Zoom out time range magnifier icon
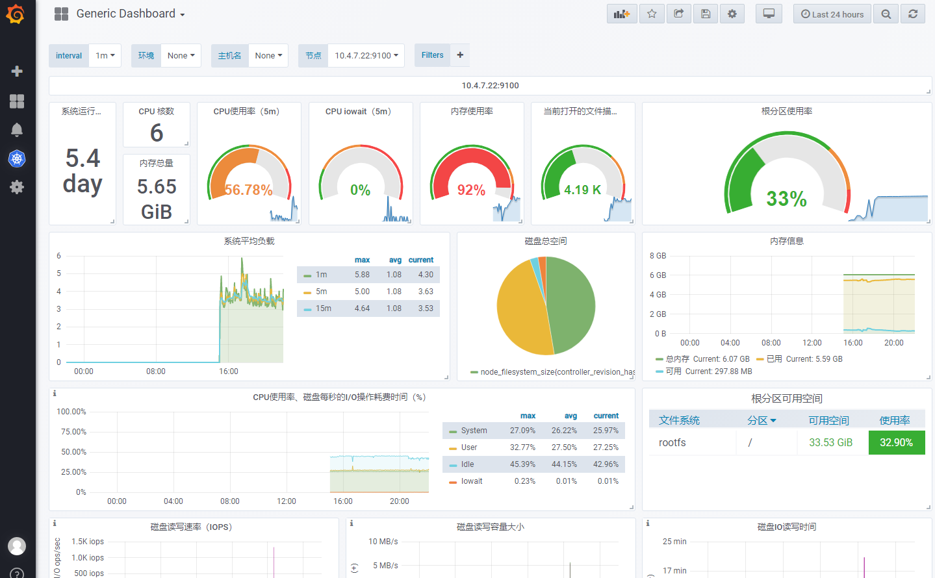The image size is (935, 578). 886,14
